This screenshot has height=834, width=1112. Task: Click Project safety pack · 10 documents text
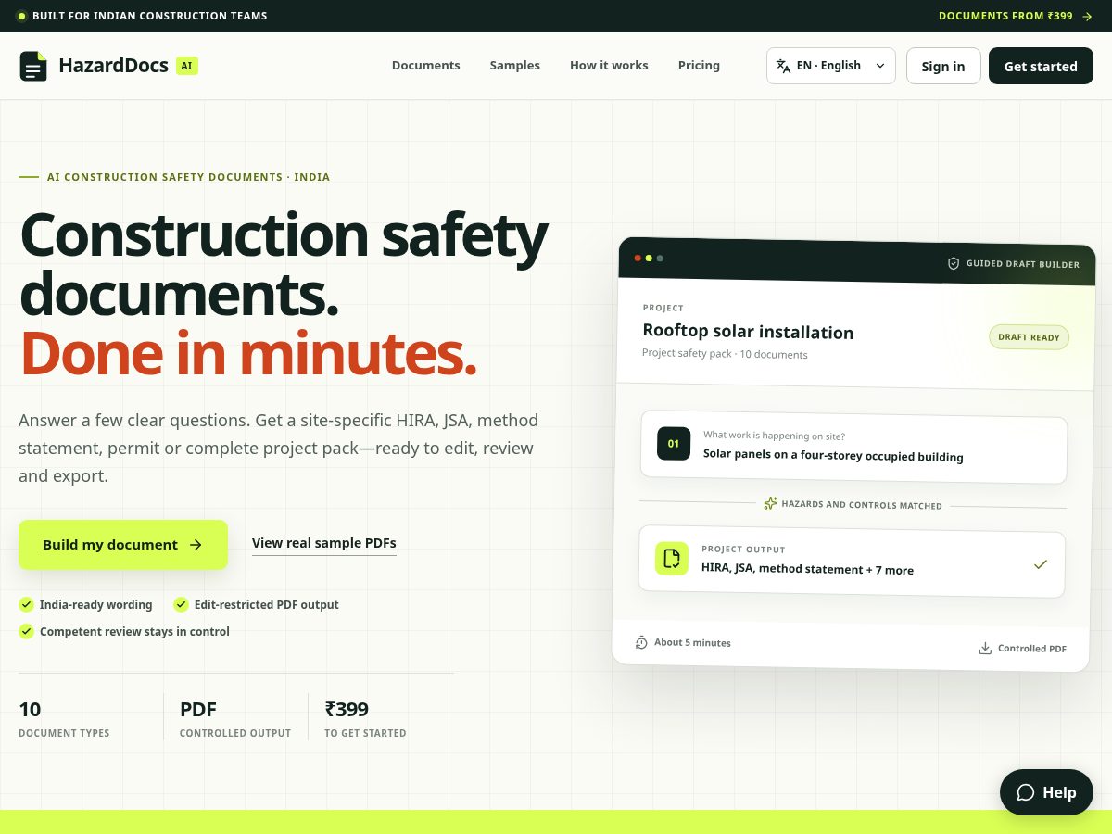coord(725,354)
